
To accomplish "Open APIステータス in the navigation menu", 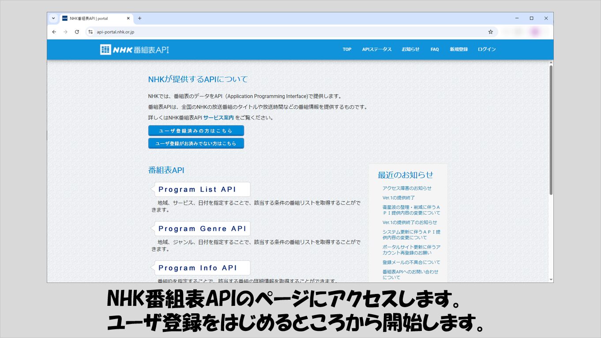I will coord(377,49).
